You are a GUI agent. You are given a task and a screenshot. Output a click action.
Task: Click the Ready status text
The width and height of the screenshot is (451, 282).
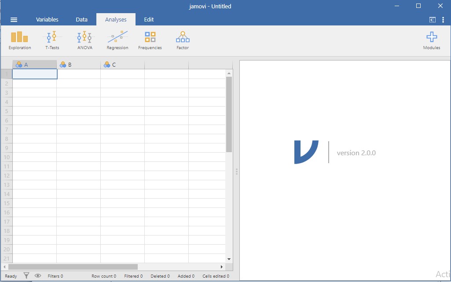click(x=11, y=276)
